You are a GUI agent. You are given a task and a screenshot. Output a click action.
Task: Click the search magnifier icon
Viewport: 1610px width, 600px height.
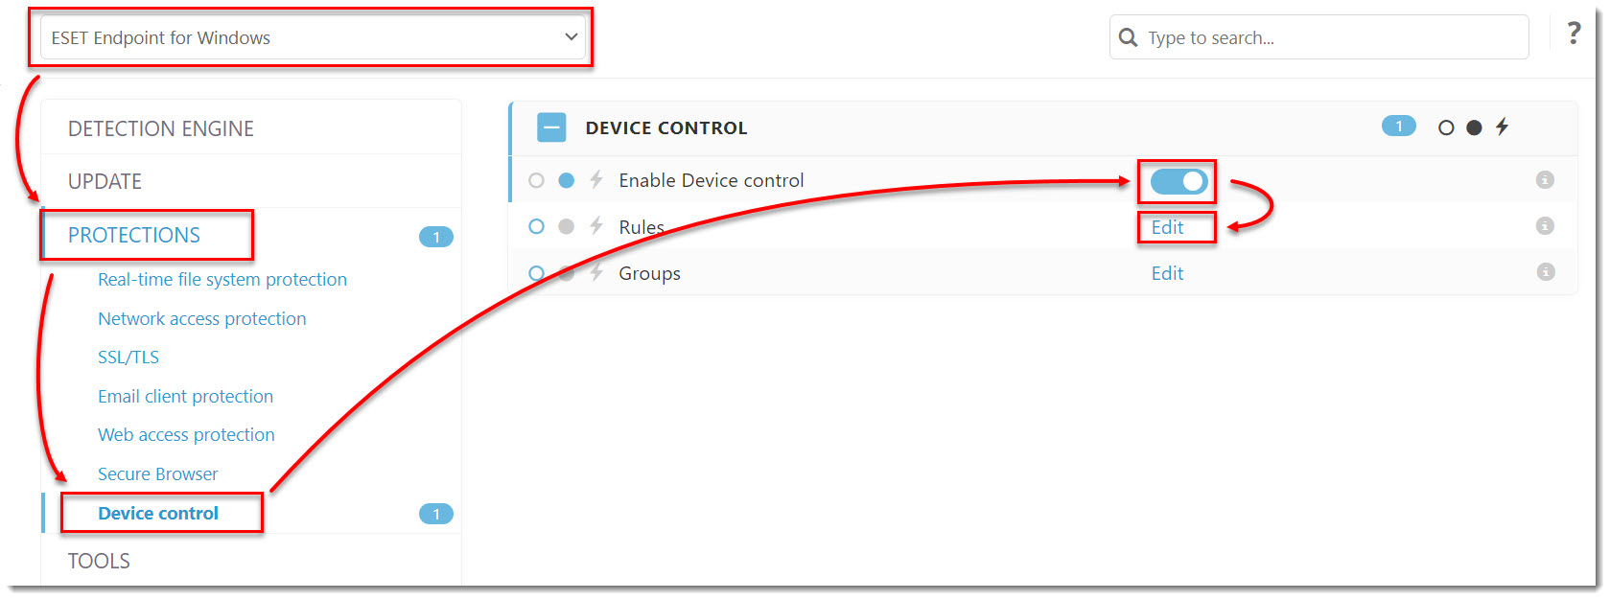coord(1129,37)
